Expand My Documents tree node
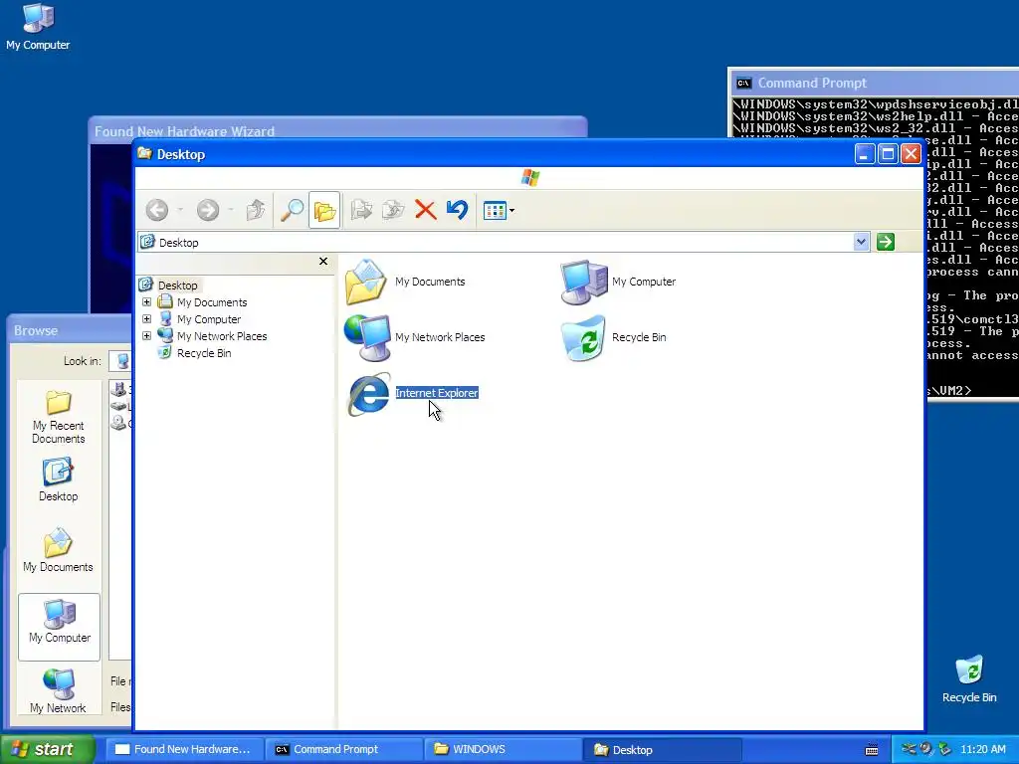Viewport: 1019px width, 764px height. [x=147, y=302]
